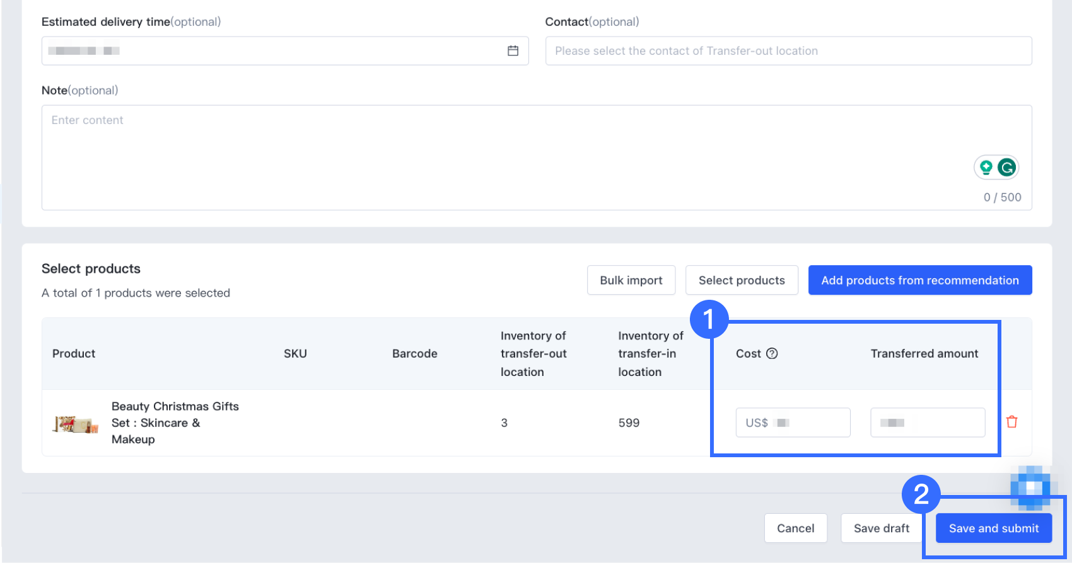Add products from recommendation
This screenshot has height=563, width=1072.
[x=919, y=280]
